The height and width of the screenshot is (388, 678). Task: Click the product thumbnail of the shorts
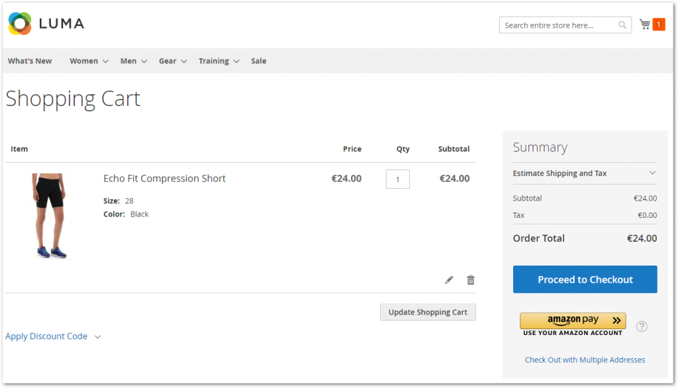[50, 215]
